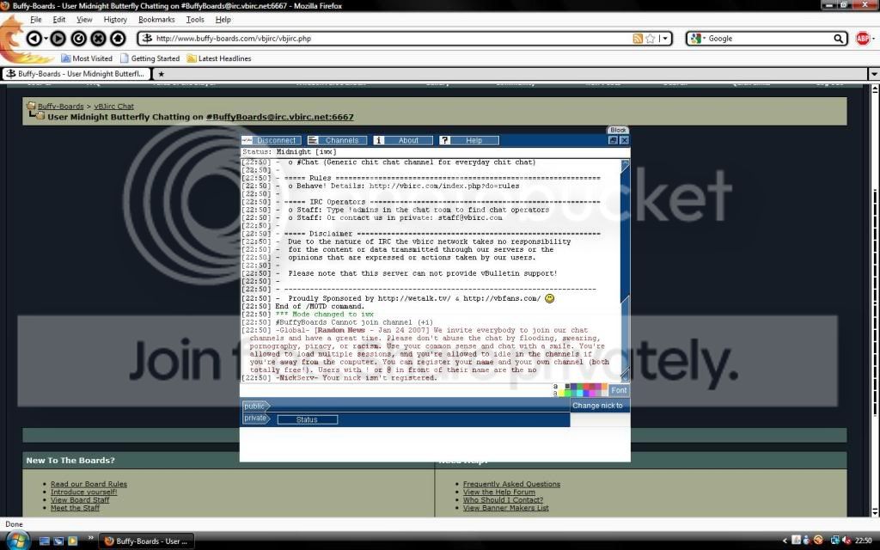
Task: Open the Bookmarks menu
Action: 156,19
